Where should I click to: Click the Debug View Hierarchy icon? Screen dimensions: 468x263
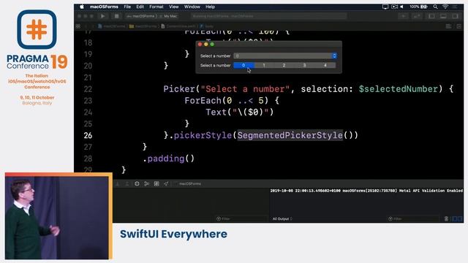click(x=137, y=183)
